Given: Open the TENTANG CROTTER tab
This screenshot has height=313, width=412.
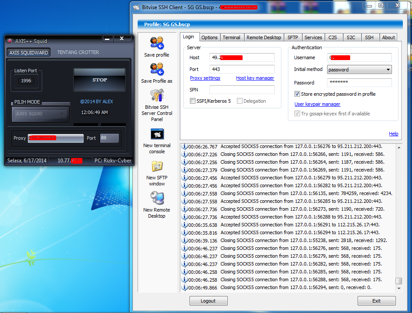Looking at the screenshot, I should (78, 52).
